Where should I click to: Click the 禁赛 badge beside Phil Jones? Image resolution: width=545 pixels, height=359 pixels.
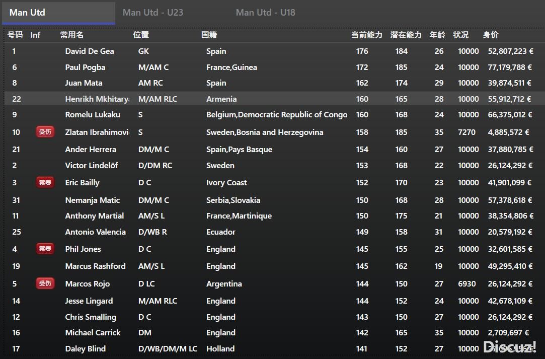(x=45, y=249)
